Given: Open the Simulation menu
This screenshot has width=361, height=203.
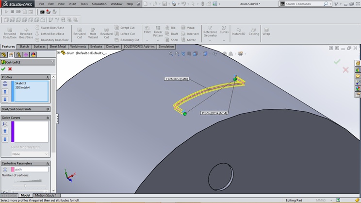Looking at the screenshot, I should [99, 4].
